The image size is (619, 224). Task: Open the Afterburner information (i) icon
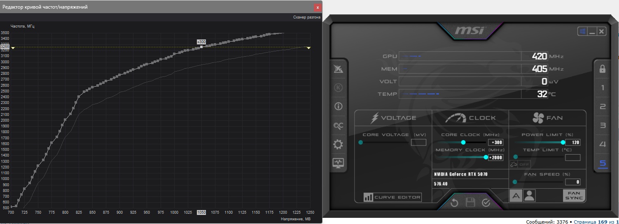[x=338, y=106]
